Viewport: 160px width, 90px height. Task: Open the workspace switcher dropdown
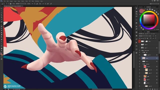pyautogui.click(x=154, y=4)
